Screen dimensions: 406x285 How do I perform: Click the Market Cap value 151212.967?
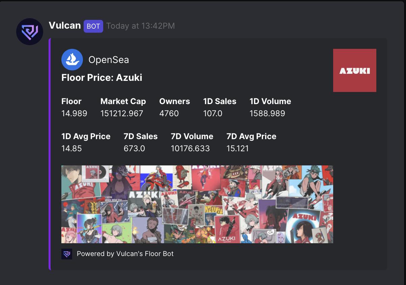click(122, 114)
